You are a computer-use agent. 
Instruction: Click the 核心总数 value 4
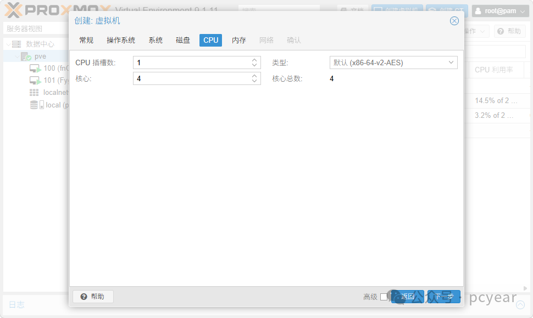[x=331, y=78]
